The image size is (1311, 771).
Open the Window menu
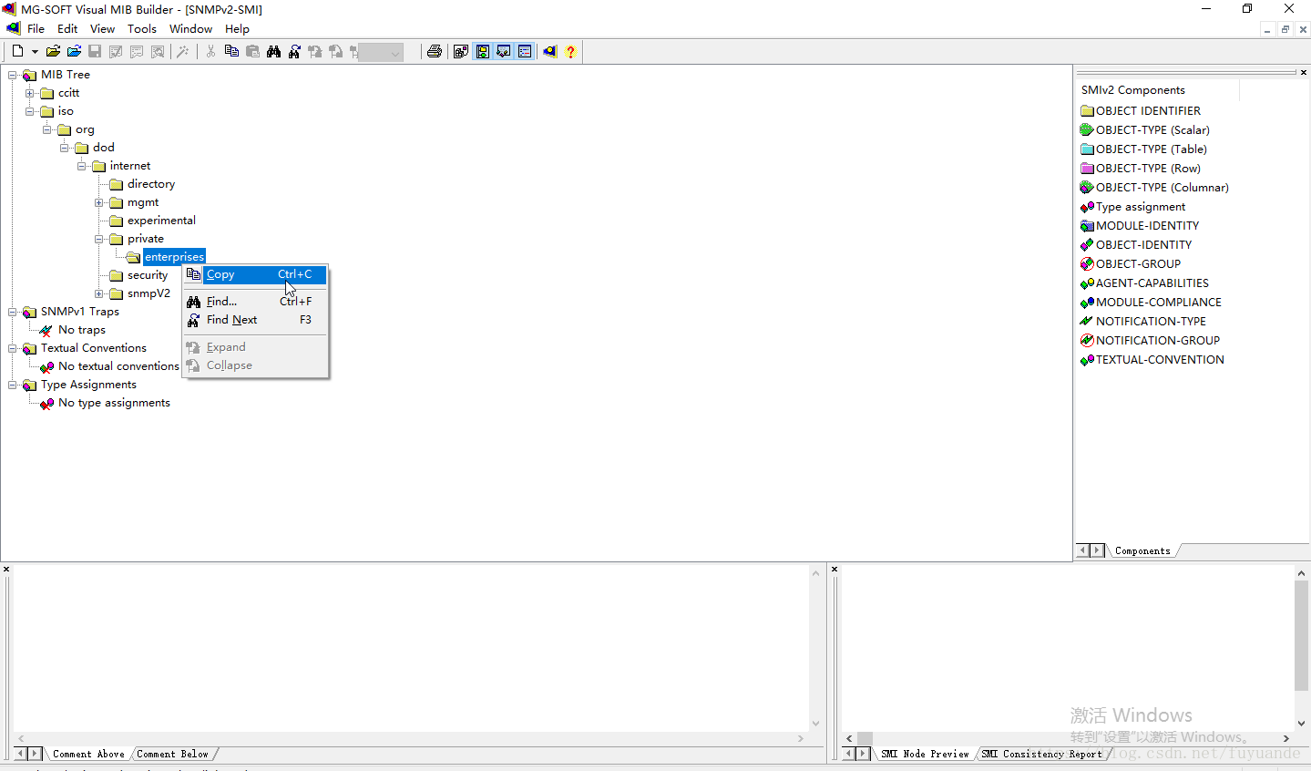pyautogui.click(x=190, y=29)
